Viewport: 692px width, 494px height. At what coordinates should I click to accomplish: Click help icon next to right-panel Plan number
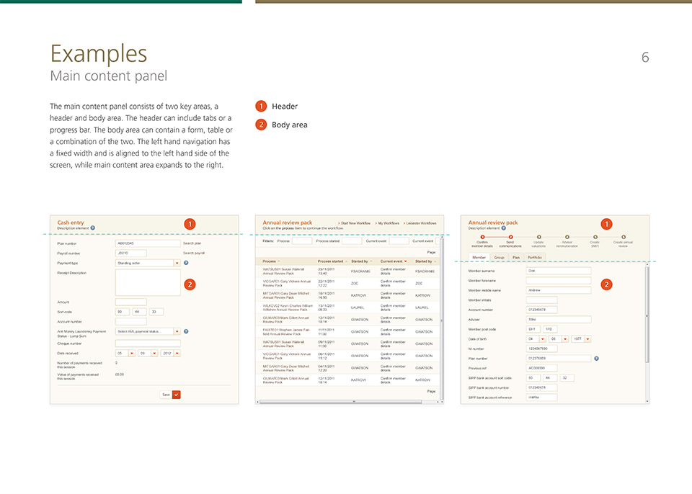(596, 358)
